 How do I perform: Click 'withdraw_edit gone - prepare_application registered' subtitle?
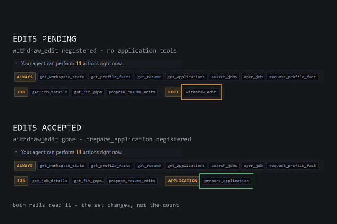coord(102,139)
